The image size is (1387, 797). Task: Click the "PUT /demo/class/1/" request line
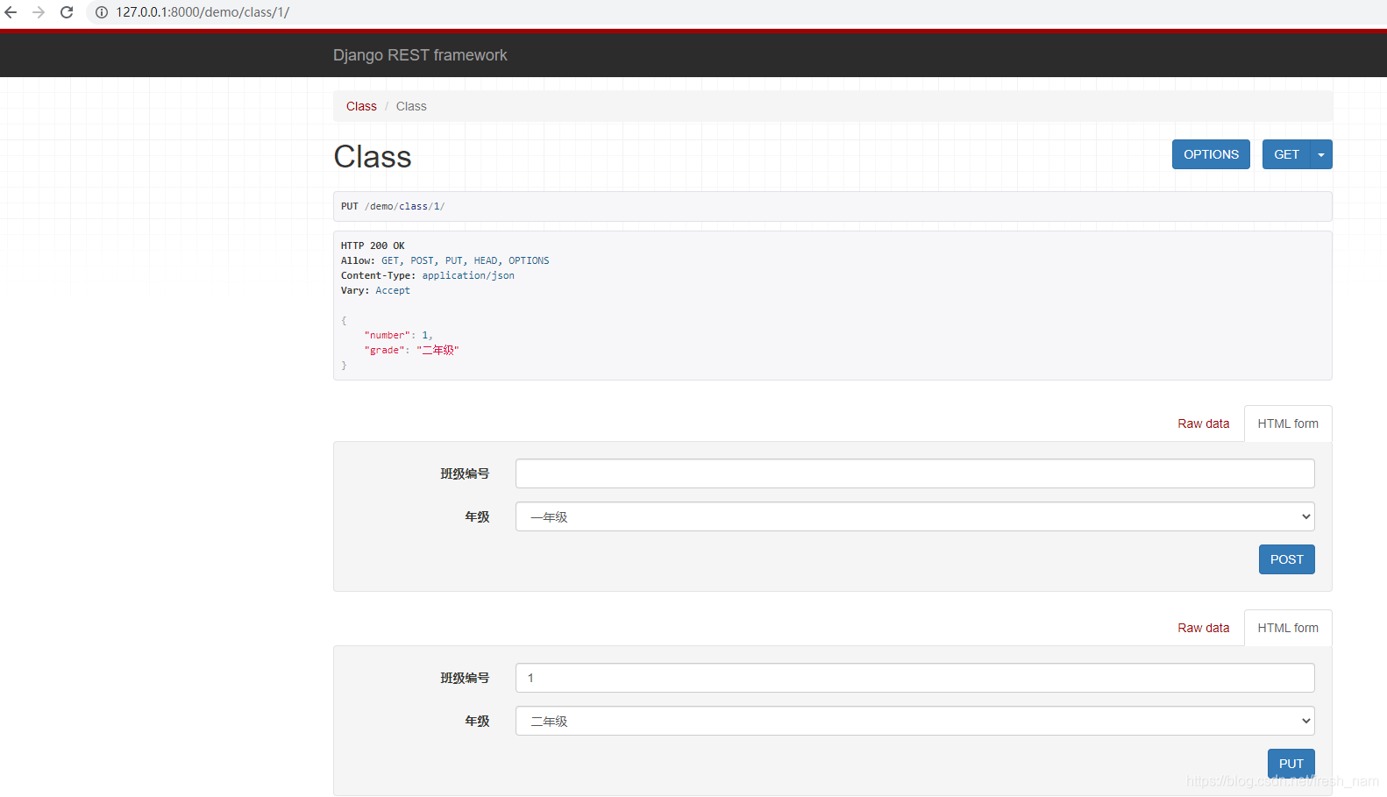pyautogui.click(x=393, y=206)
